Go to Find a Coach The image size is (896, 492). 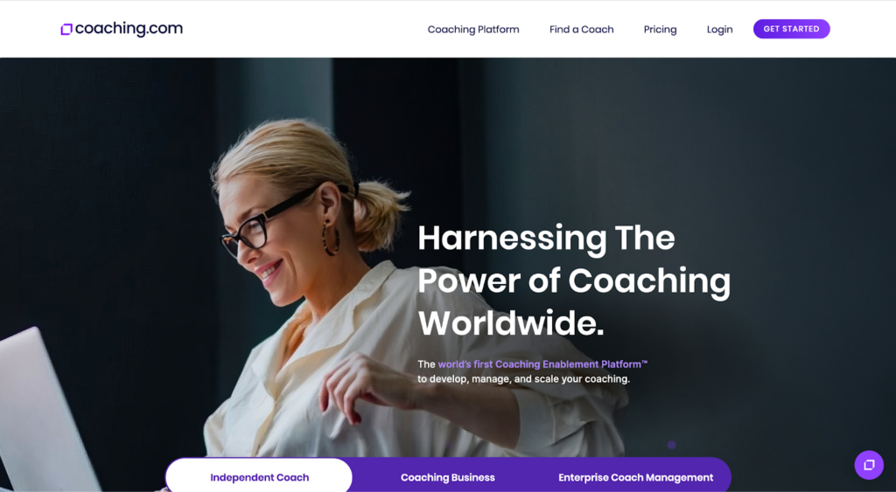[x=581, y=29]
